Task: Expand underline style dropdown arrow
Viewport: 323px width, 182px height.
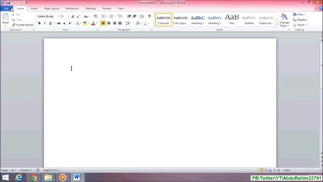Action: pos(55,23)
